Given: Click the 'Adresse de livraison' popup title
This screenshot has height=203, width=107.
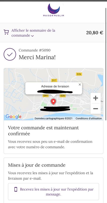Looking at the screenshot, I should click(x=55, y=86).
